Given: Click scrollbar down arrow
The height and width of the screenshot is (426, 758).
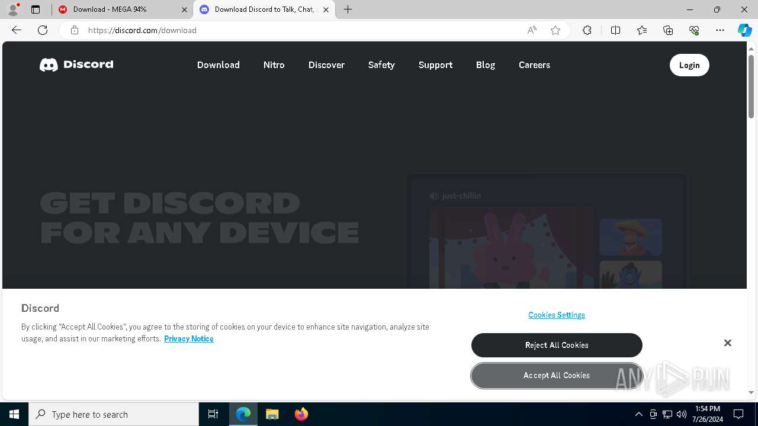Looking at the screenshot, I should tap(751, 392).
